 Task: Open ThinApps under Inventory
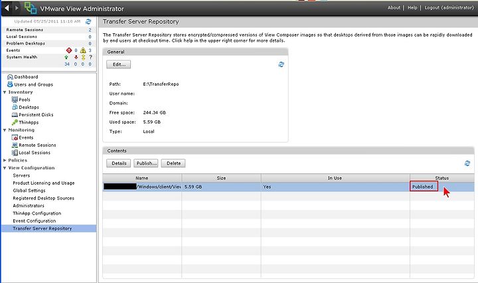point(29,122)
